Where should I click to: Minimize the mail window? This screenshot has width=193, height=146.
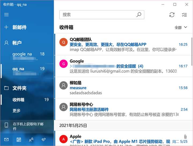coord(163,5)
